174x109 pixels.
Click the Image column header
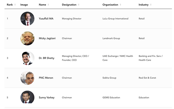click(24, 5)
